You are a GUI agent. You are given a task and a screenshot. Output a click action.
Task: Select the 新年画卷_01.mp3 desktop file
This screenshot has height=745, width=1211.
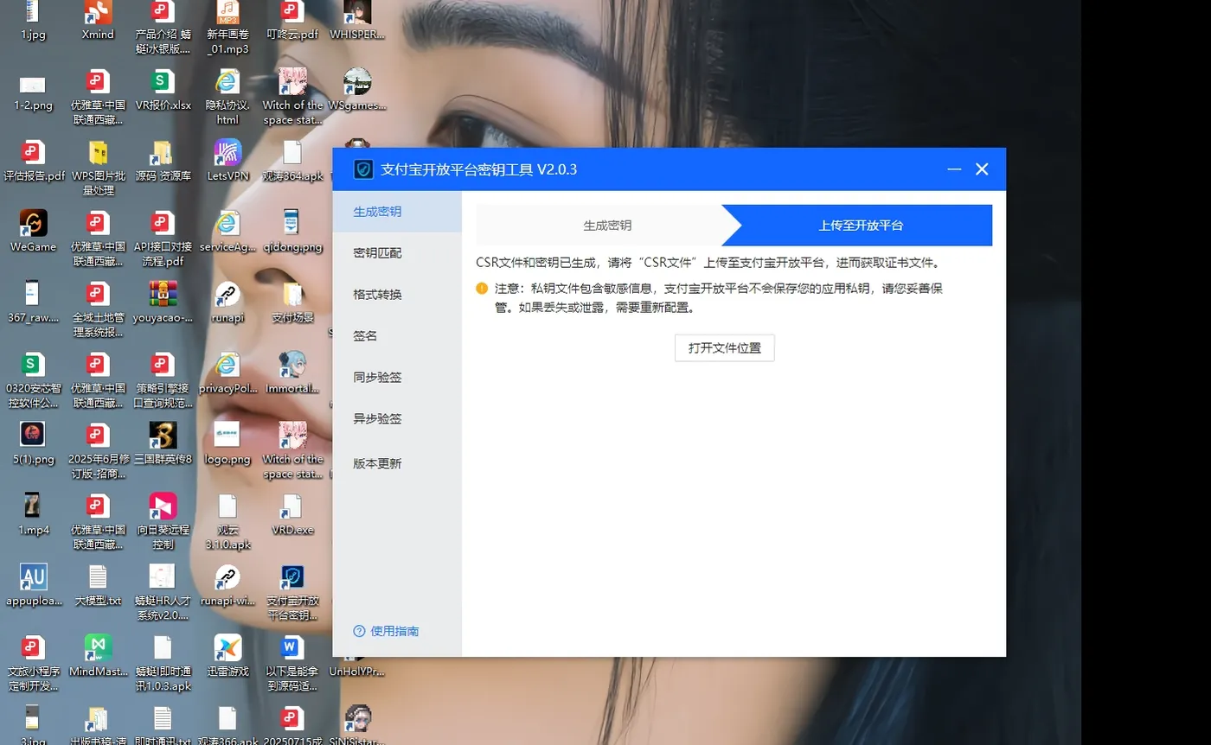pyautogui.click(x=227, y=28)
